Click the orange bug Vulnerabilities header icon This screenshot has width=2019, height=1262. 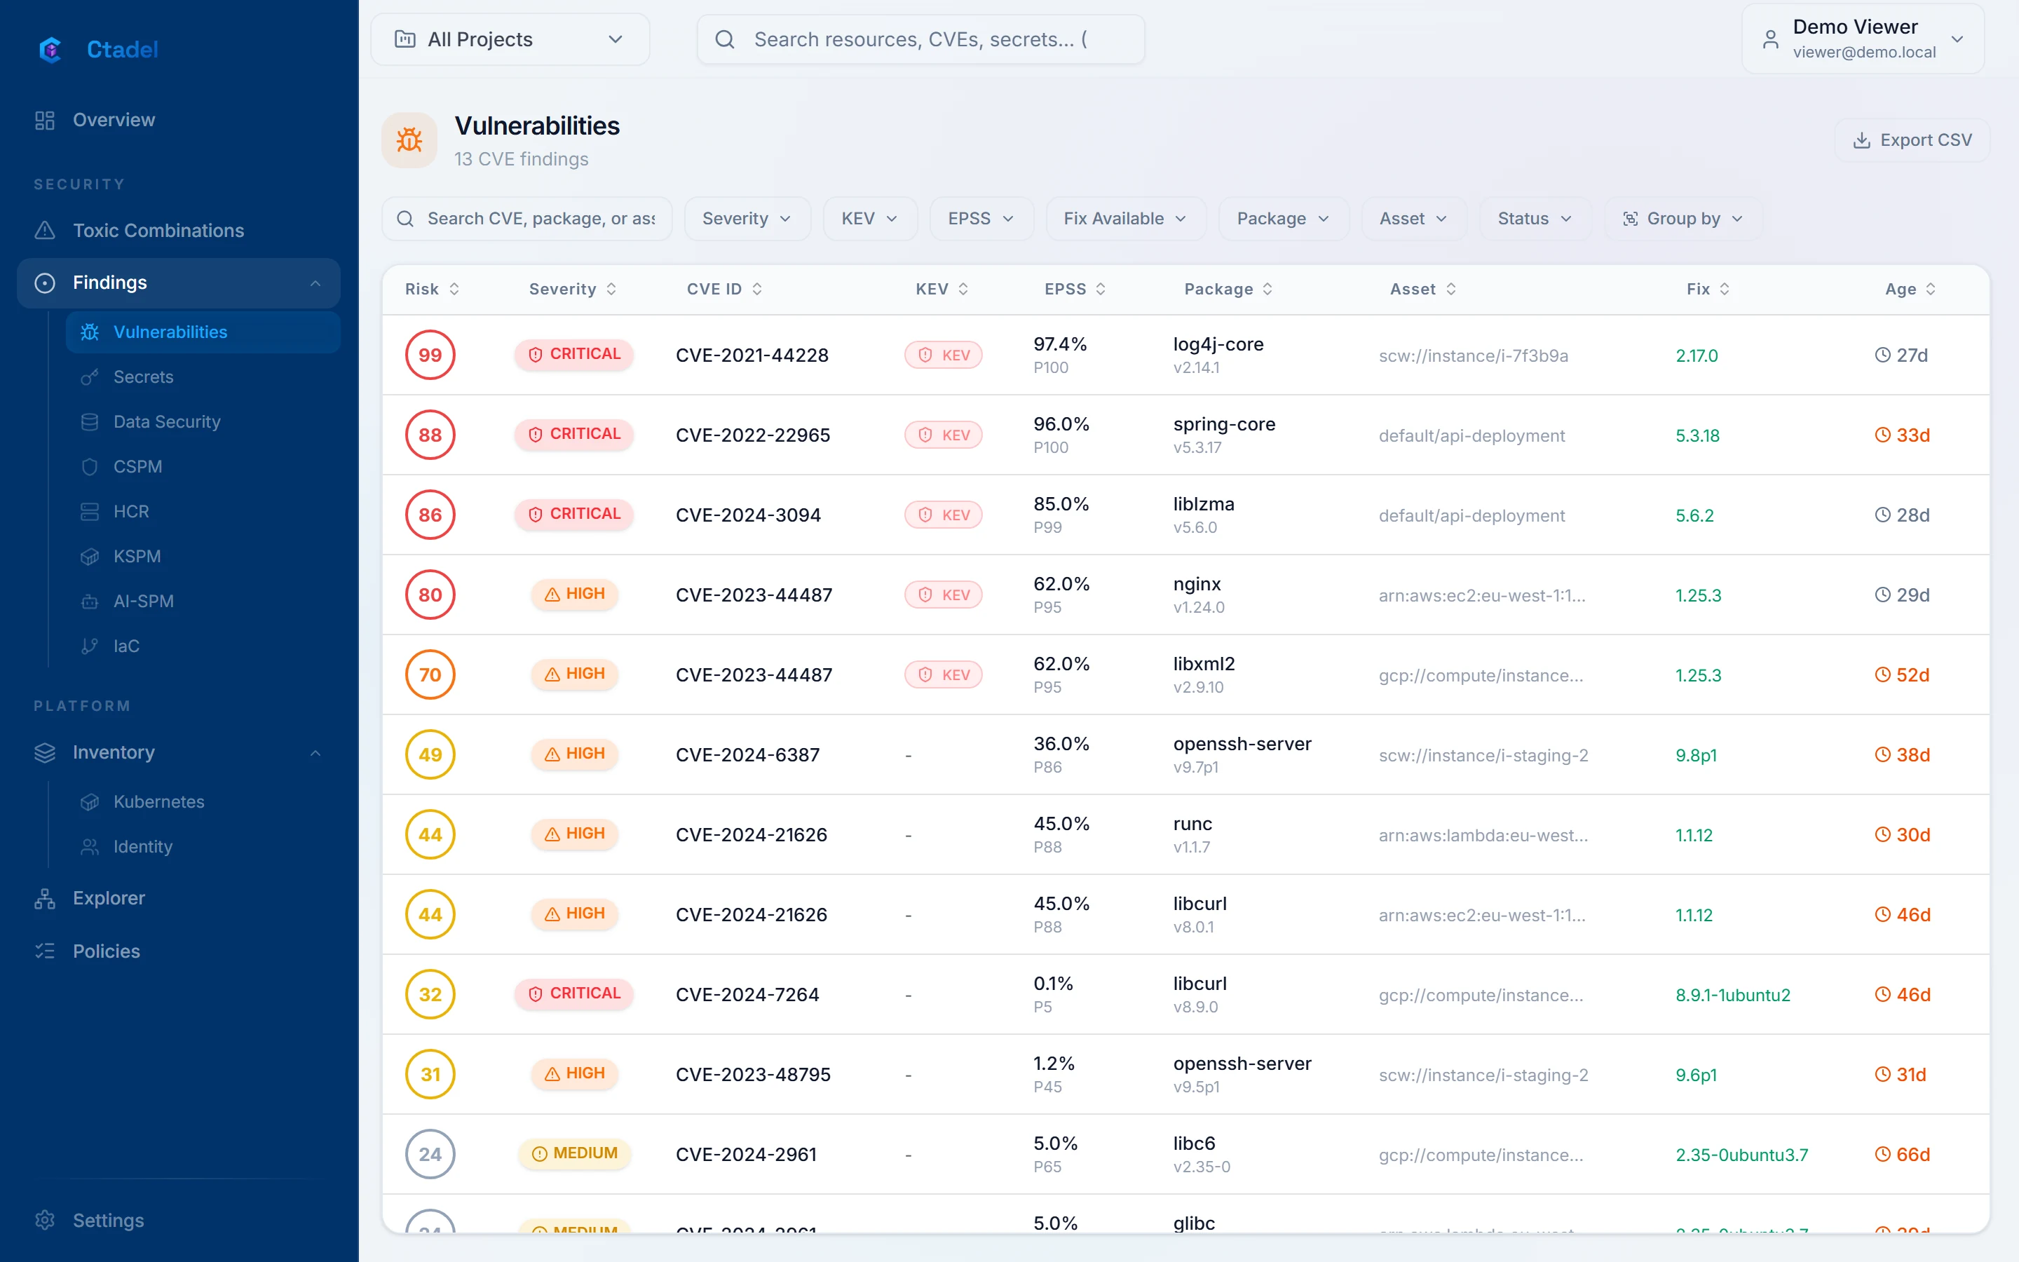[409, 140]
